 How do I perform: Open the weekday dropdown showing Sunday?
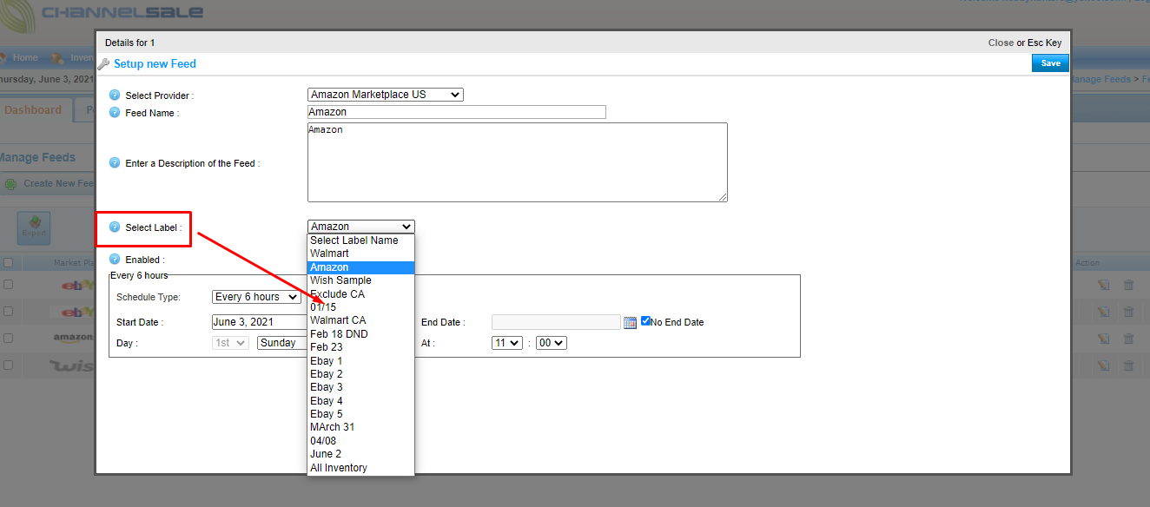282,343
